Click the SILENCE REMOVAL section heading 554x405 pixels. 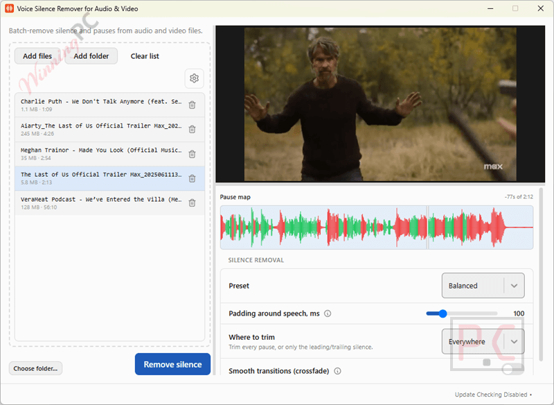point(256,260)
